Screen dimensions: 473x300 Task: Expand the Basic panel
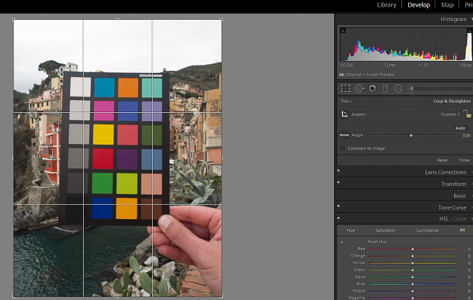tap(459, 196)
